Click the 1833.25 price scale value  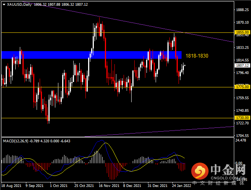243,48
